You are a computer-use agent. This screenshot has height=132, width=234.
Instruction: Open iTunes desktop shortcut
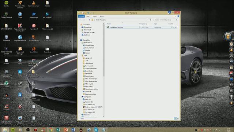(20, 15)
